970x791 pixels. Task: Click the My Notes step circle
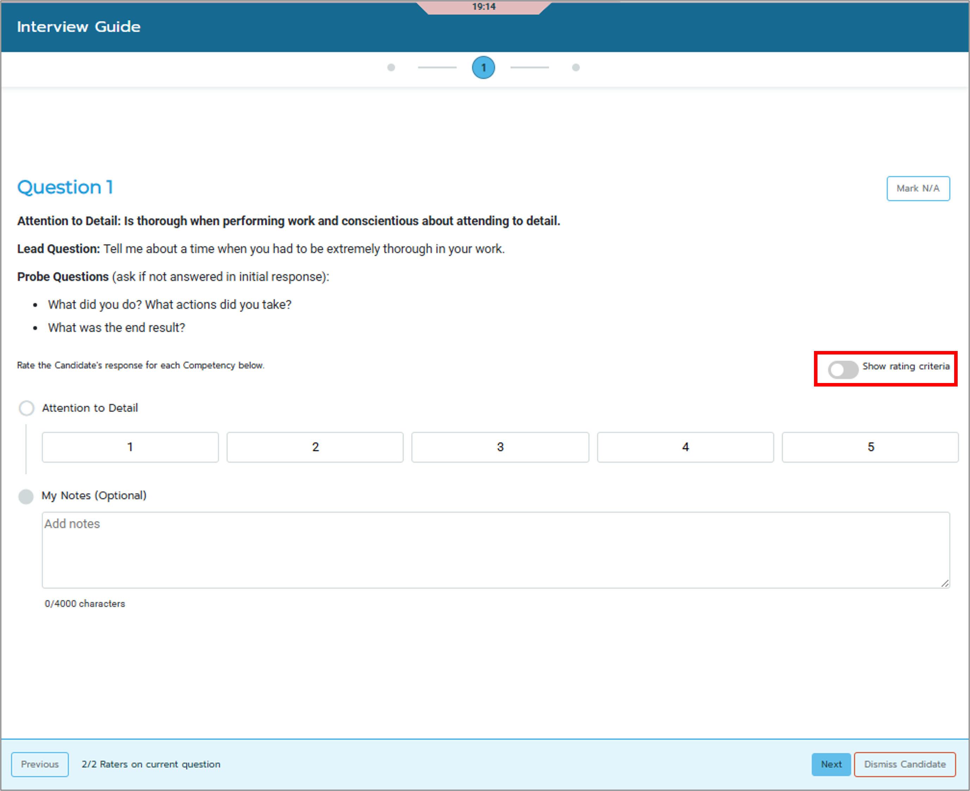tap(26, 496)
